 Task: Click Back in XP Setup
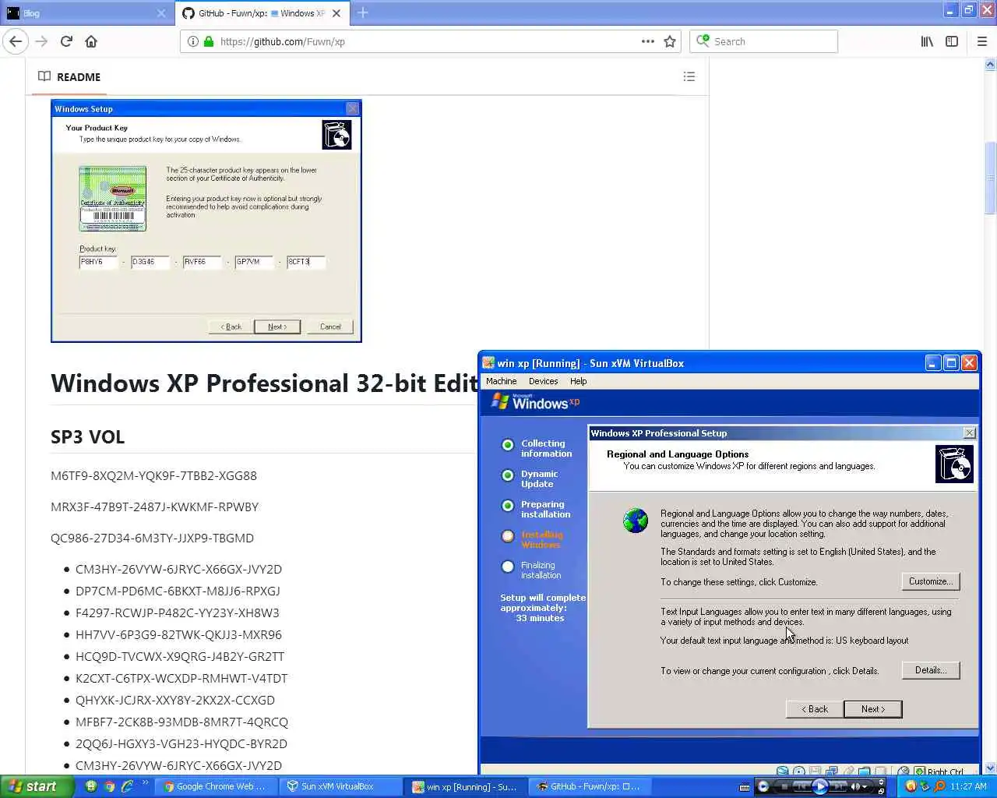815,709
